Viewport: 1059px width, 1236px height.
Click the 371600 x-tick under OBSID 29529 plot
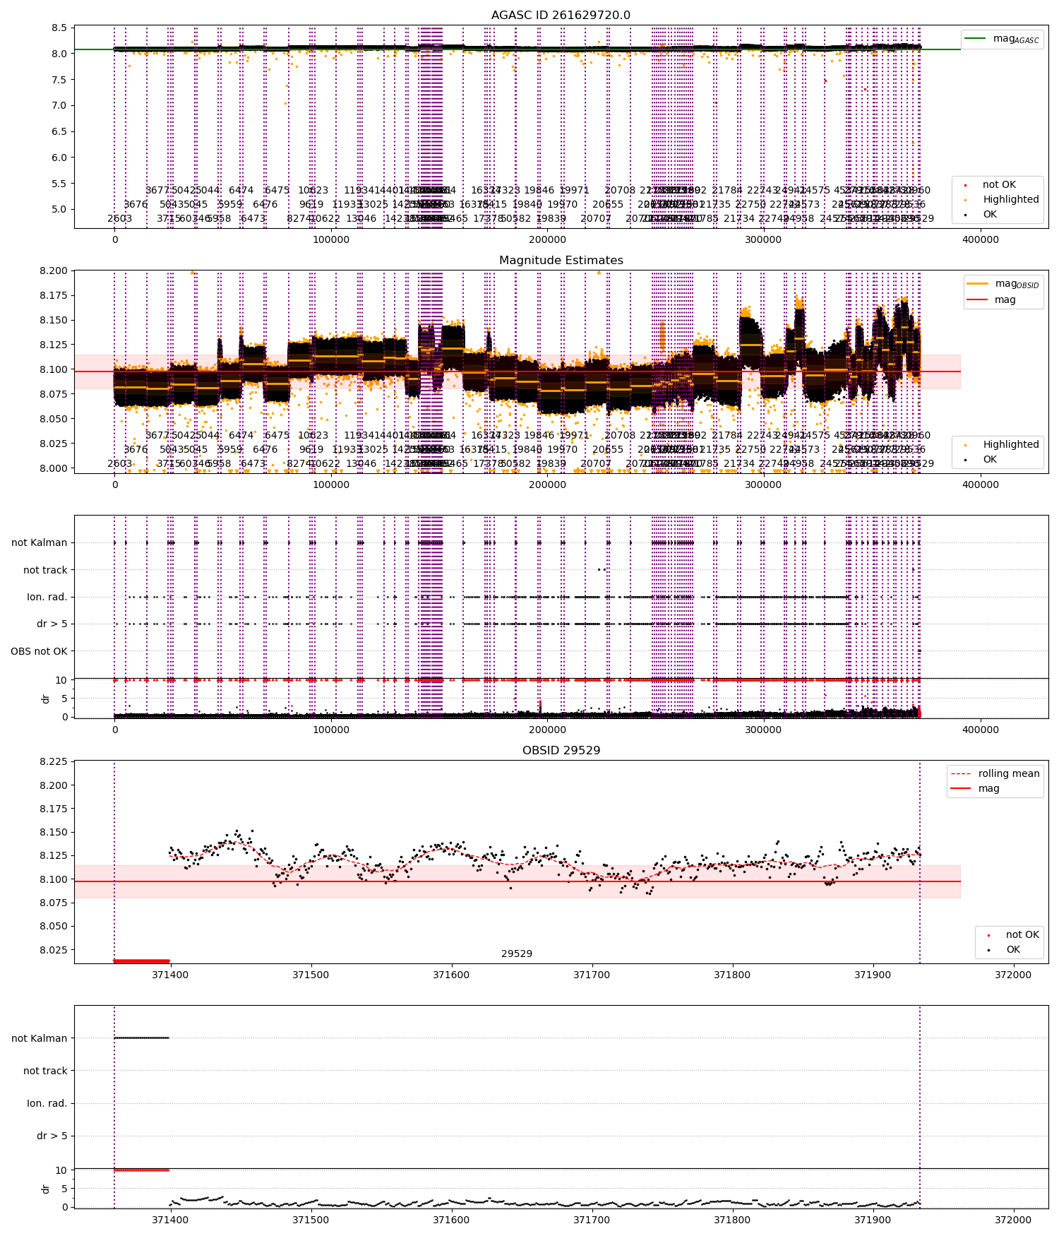click(x=451, y=975)
